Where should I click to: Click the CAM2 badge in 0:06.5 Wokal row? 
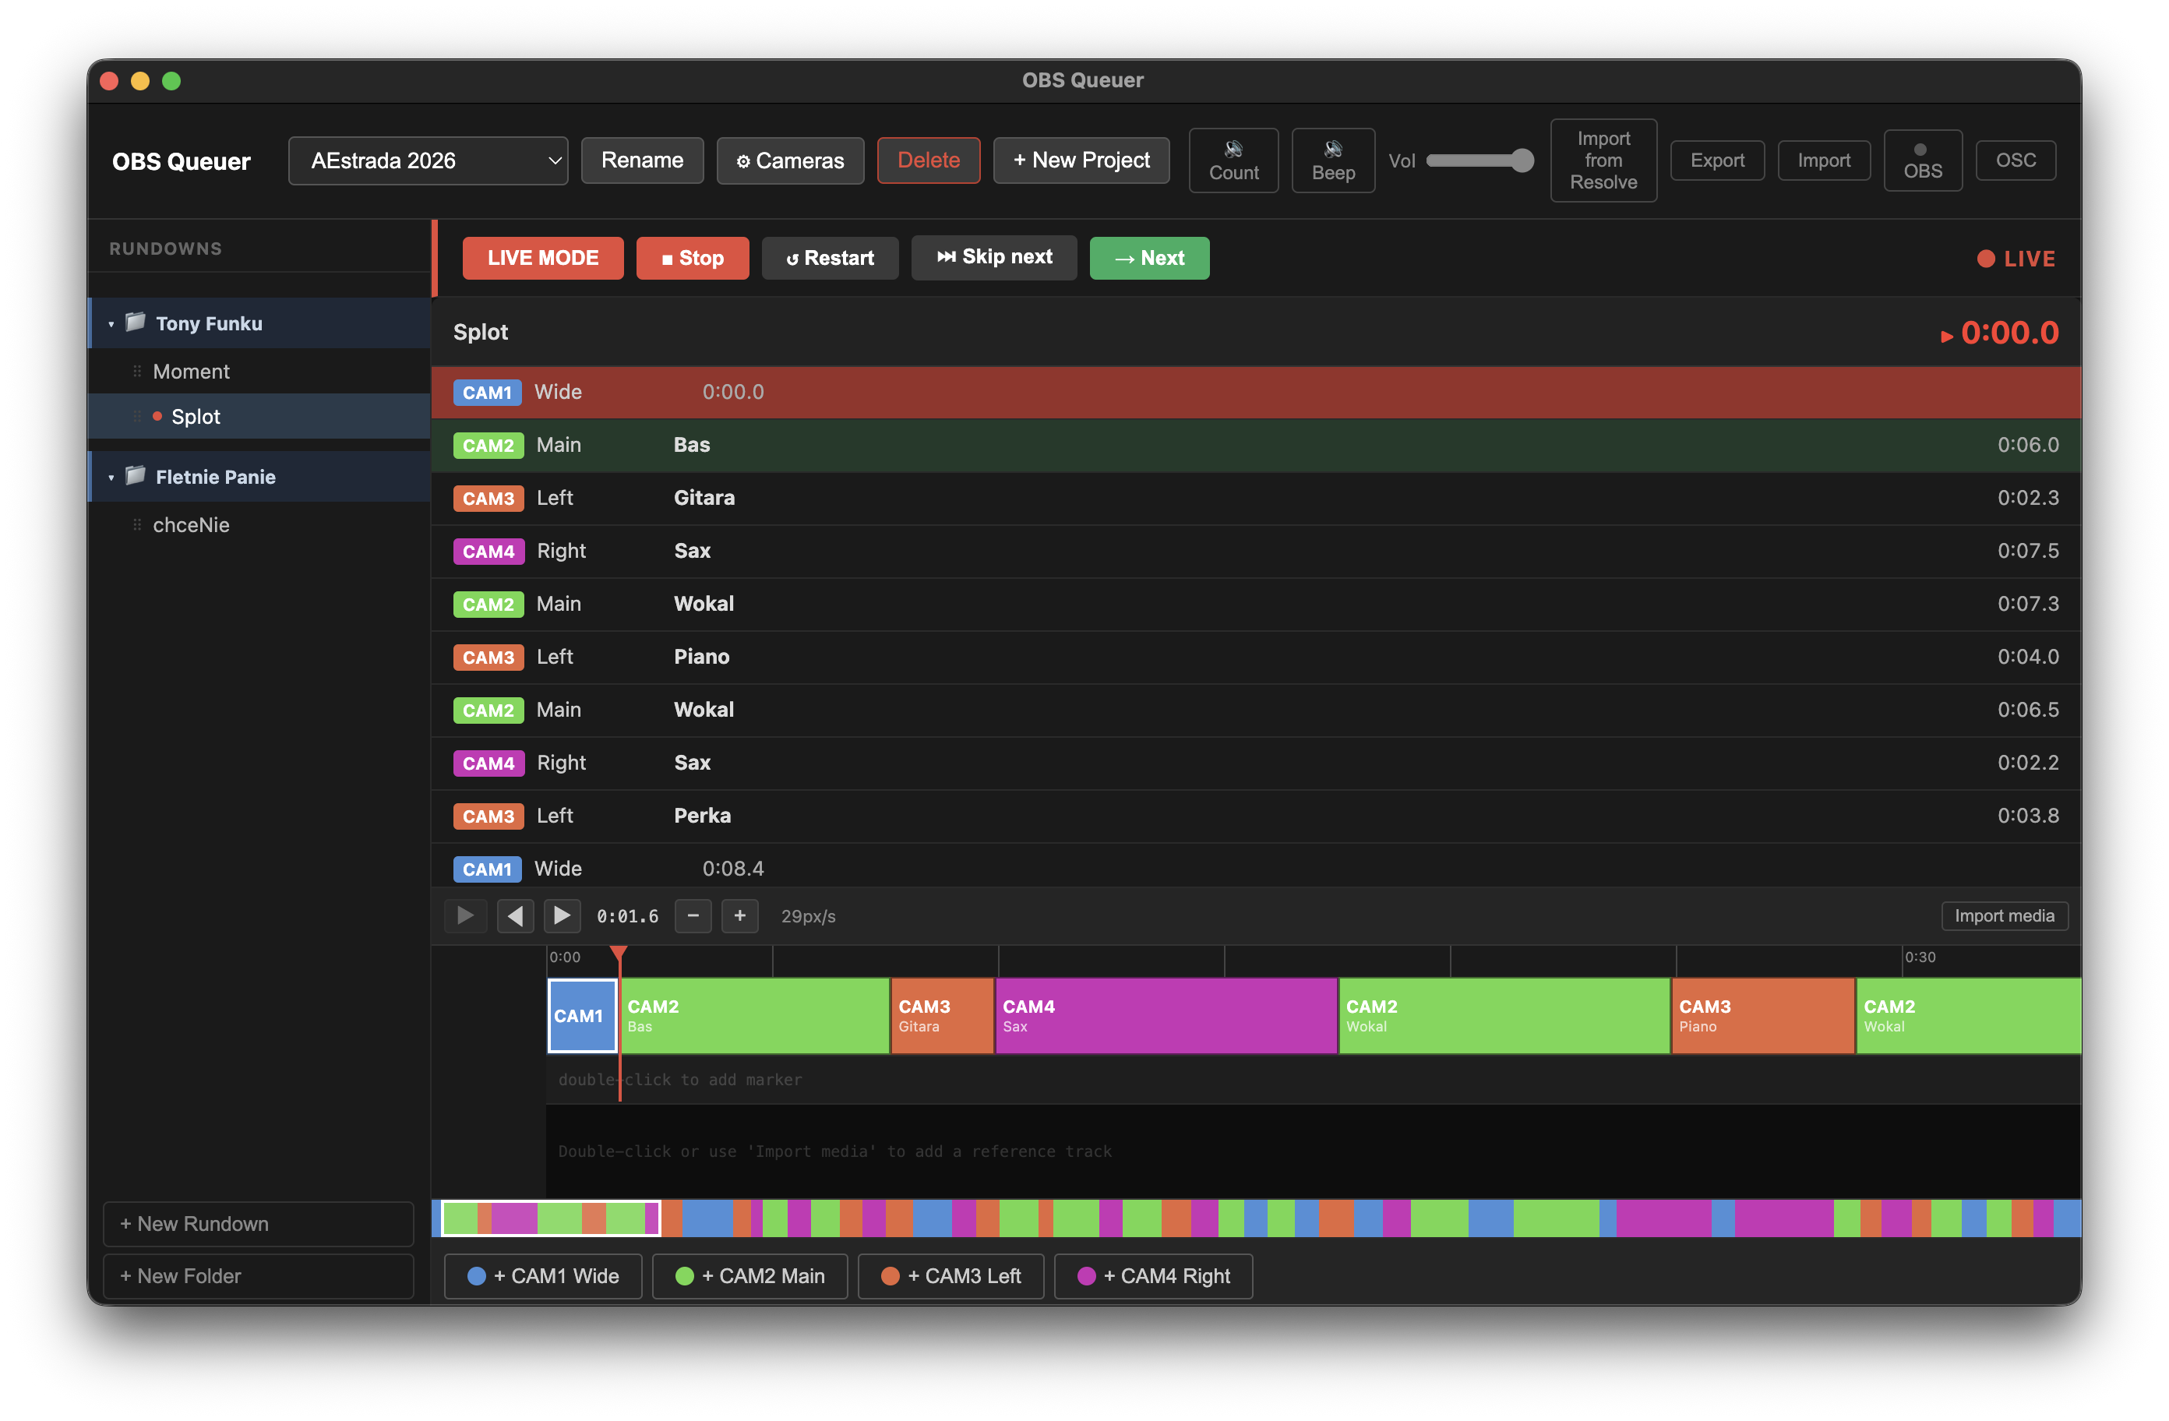488,710
